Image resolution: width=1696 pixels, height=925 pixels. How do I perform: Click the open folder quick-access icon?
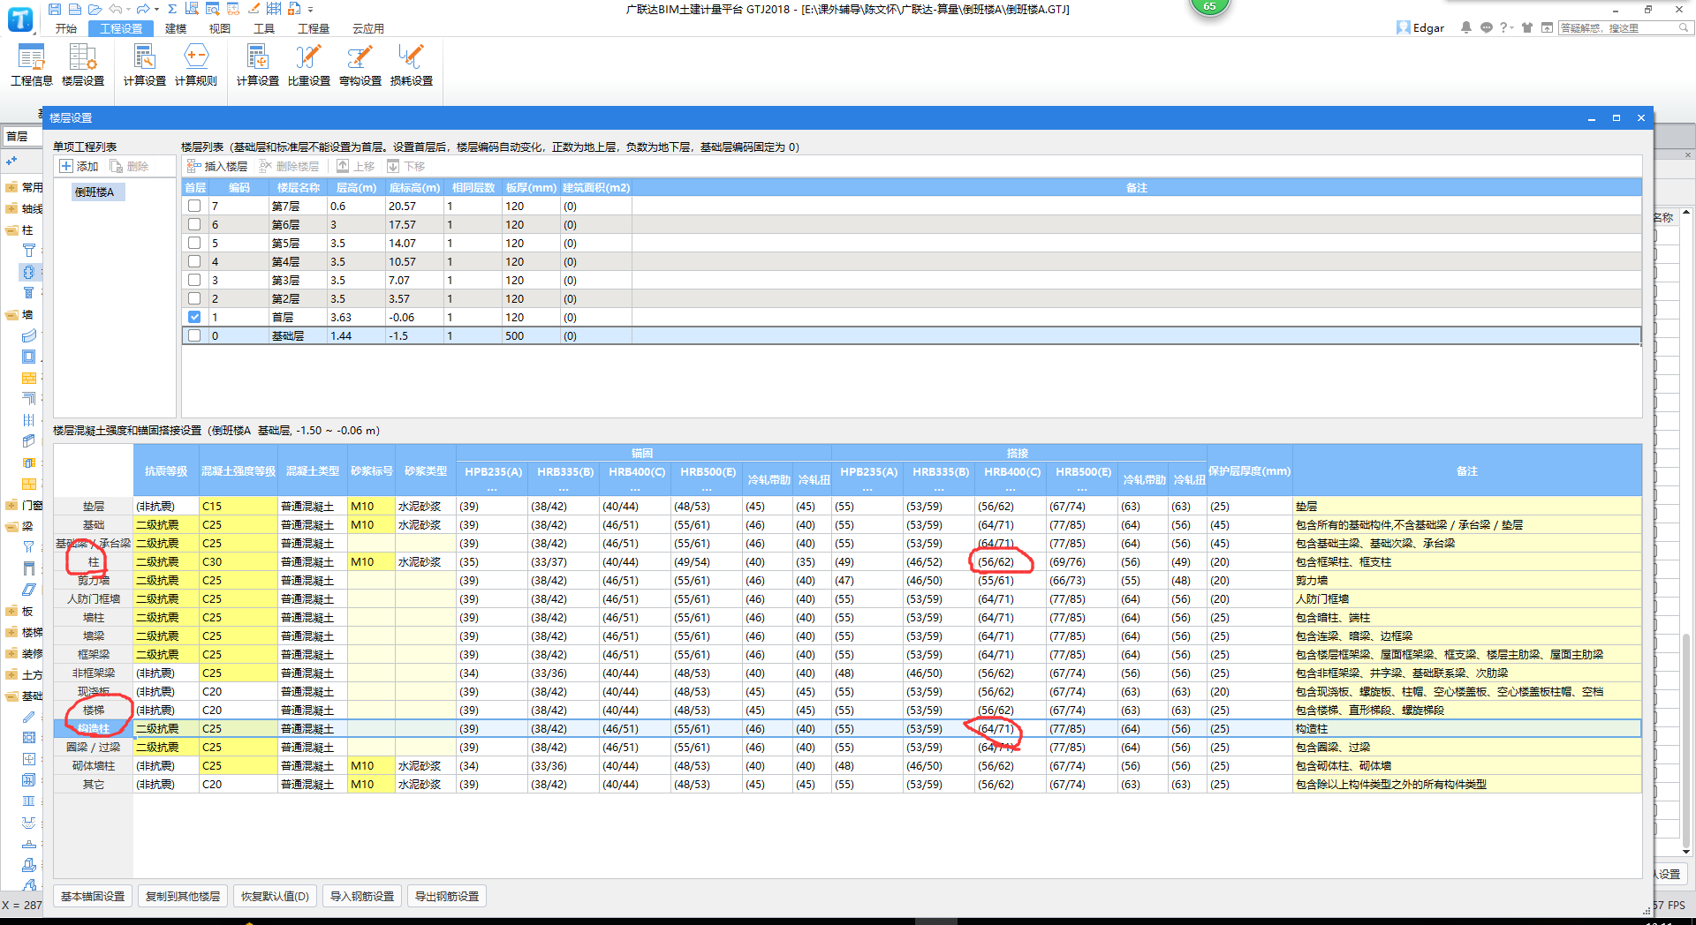(x=95, y=9)
